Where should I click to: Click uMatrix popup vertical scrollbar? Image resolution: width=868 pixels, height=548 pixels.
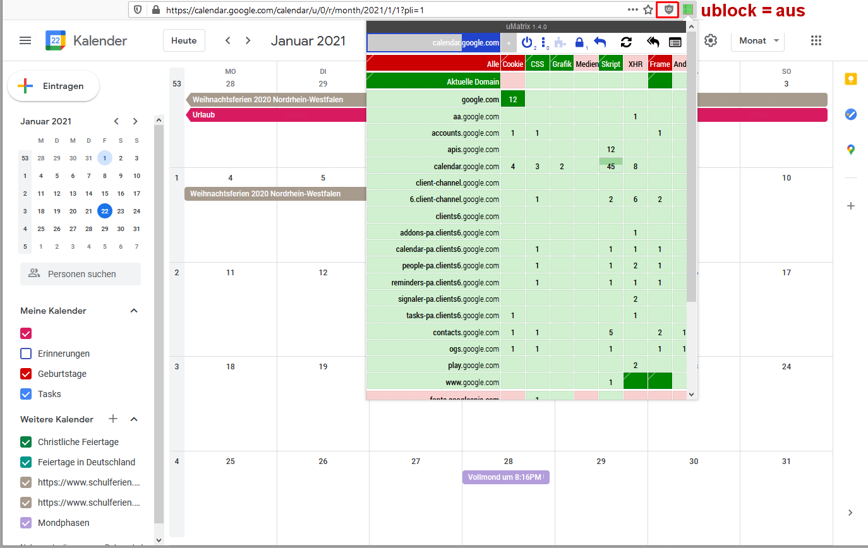tap(691, 167)
